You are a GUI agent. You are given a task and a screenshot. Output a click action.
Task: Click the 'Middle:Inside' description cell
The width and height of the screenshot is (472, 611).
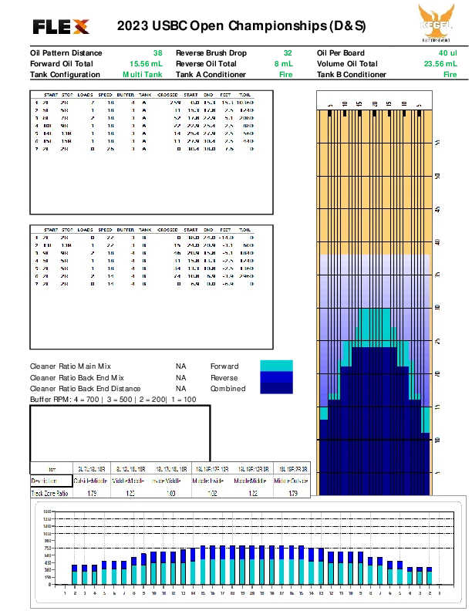click(208, 481)
